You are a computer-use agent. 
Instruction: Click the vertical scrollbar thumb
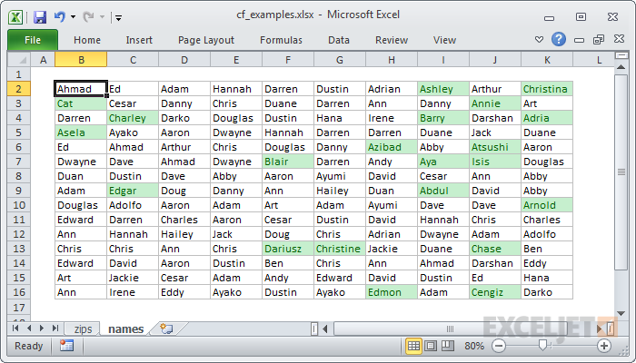(621, 172)
